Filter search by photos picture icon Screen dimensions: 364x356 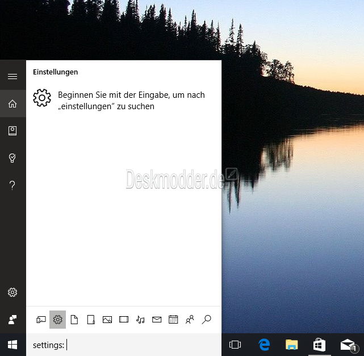click(107, 320)
